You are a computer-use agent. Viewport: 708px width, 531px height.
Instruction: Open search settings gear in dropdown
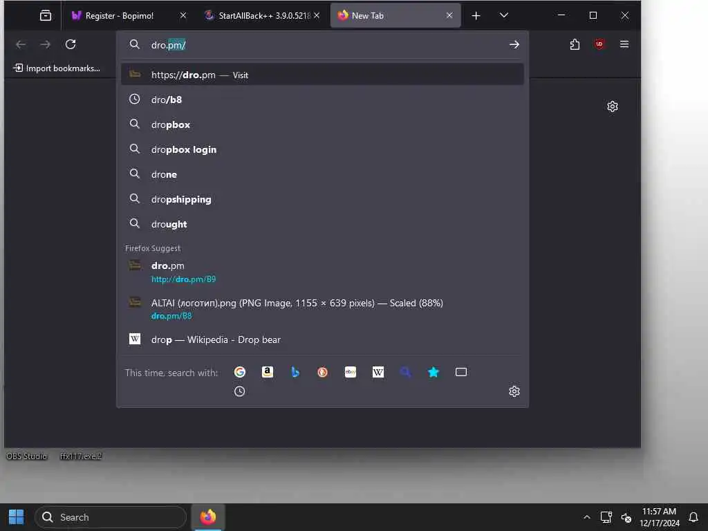click(x=514, y=391)
